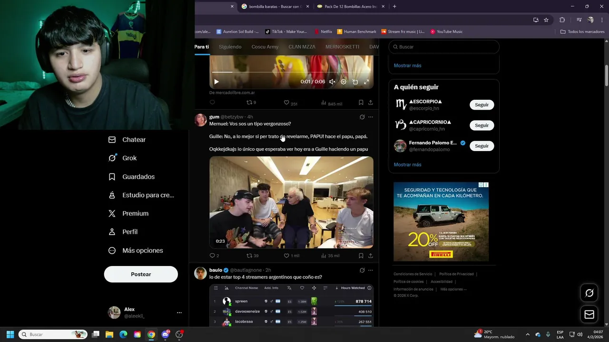Image resolution: width=609 pixels, height=342 pixels.
Task: View analytics for 35 mil views
Action: (x=330, y=256)
